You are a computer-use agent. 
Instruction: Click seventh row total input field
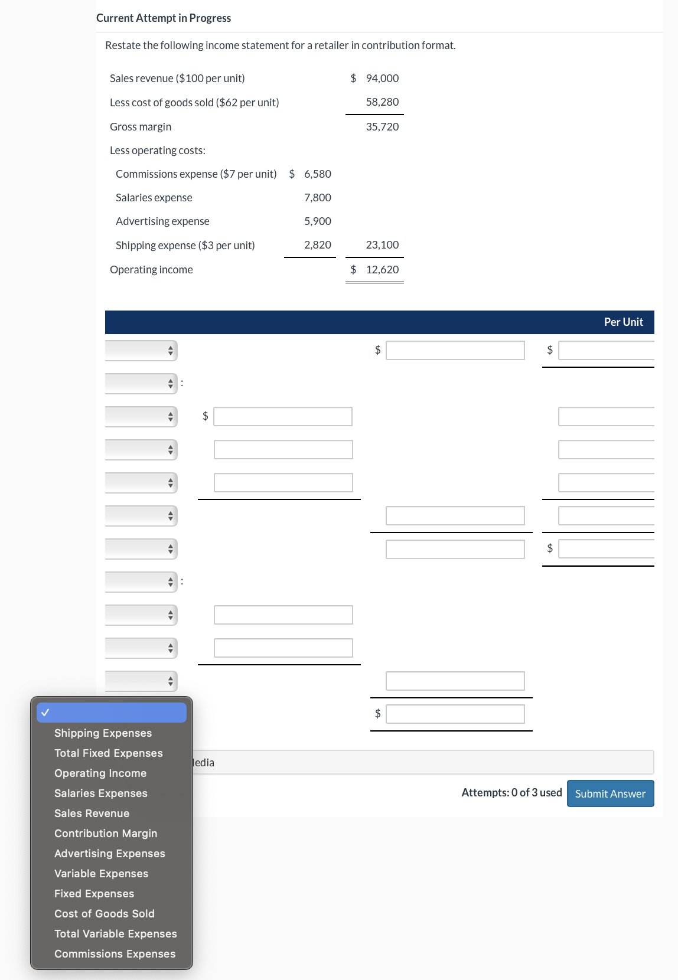coord(455,549)
